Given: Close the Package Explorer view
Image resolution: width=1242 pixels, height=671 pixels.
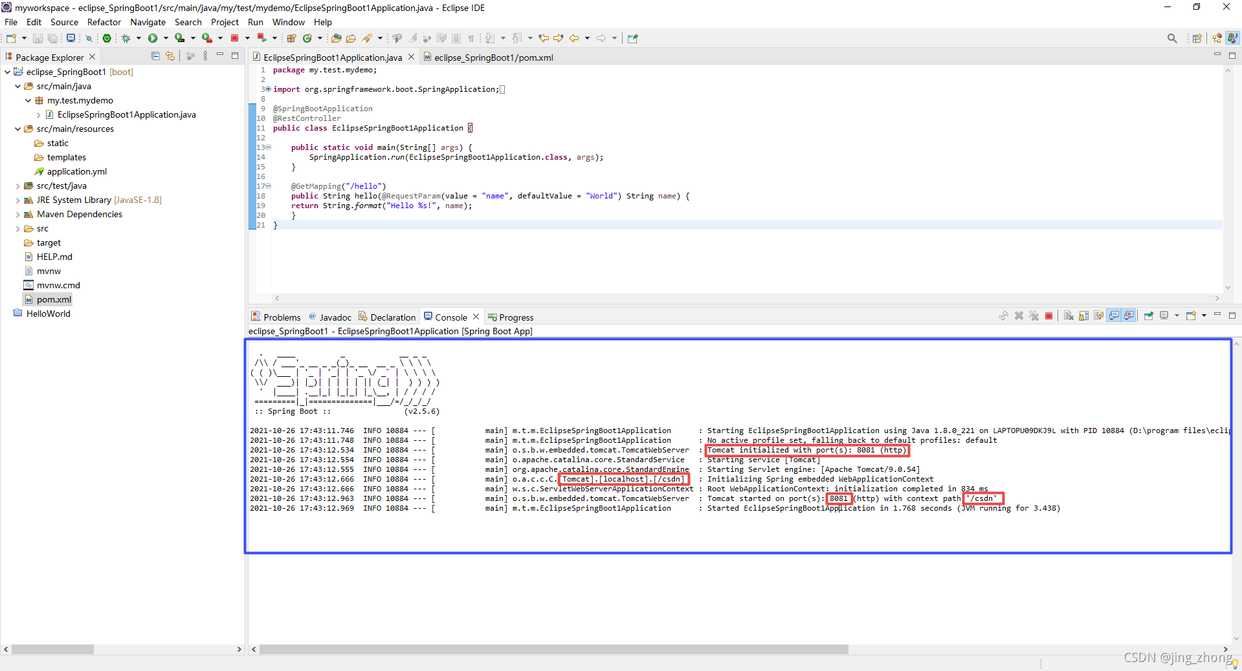Looking at the screenshot, I should [92, 57].
